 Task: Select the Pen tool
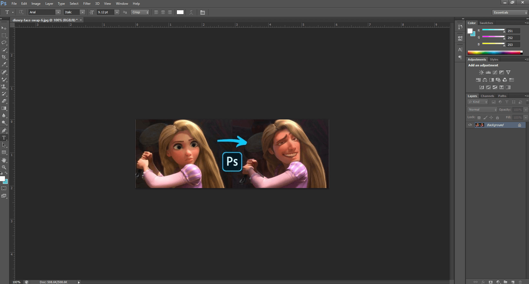(4, 131)
